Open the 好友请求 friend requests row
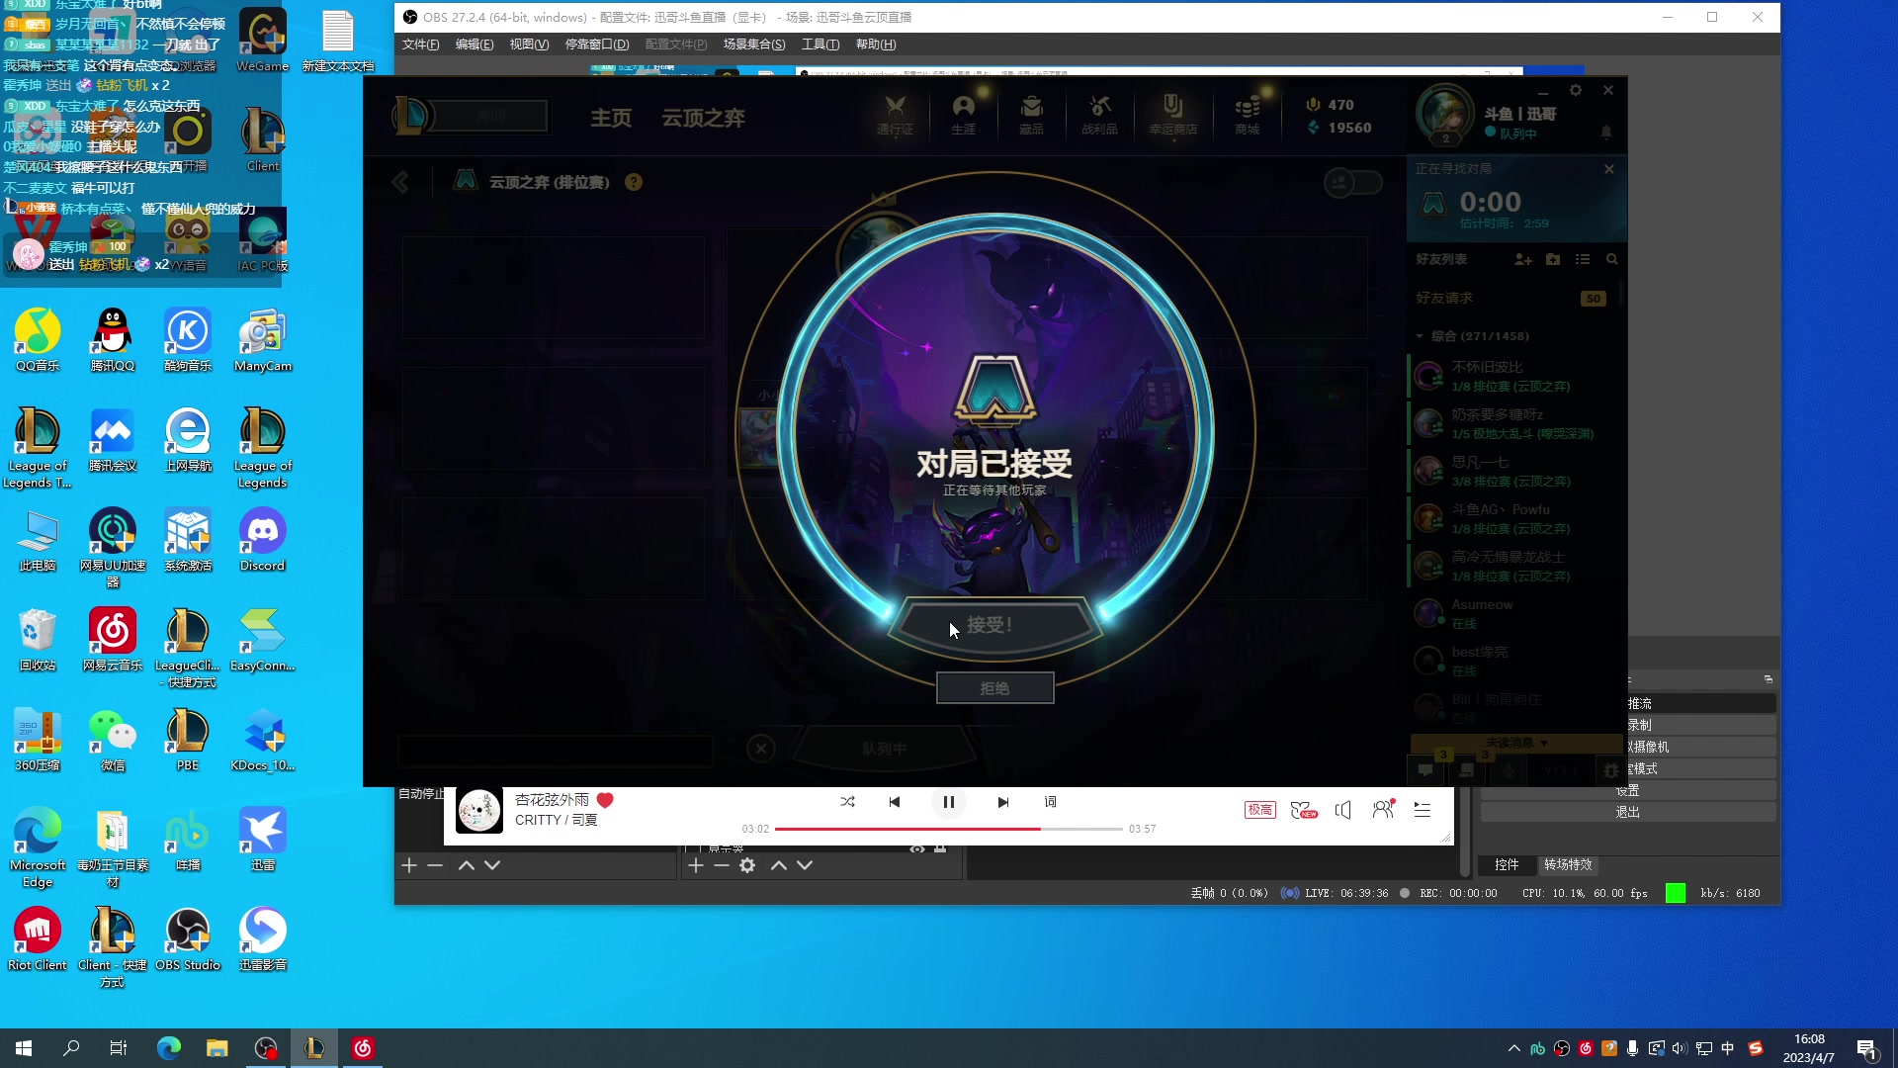This screenshot has width=1898, height=1068. (x=1513, y=298)
